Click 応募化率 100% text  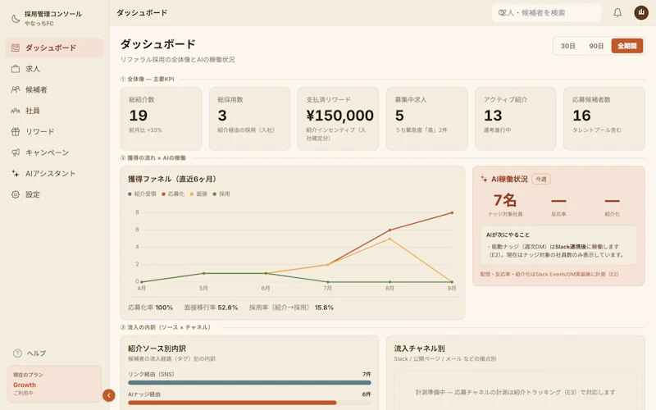point(150,307)
